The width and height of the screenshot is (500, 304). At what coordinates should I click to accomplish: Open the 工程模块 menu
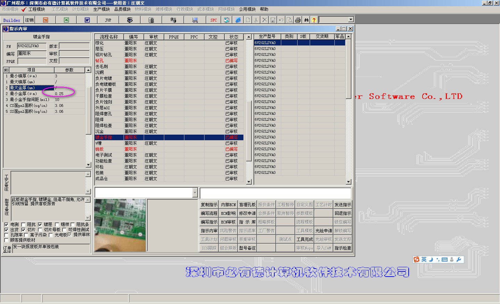pos(36,9)
